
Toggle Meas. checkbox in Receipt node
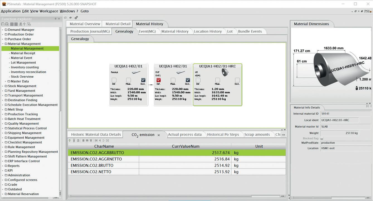(x=128, y=80)
